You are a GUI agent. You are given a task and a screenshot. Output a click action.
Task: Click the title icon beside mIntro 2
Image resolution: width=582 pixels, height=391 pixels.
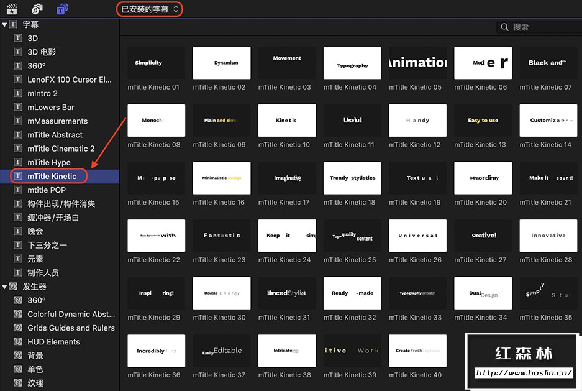click(x=17, y=93)
